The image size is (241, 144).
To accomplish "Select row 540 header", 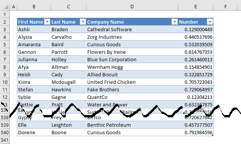I will [5, 132].
